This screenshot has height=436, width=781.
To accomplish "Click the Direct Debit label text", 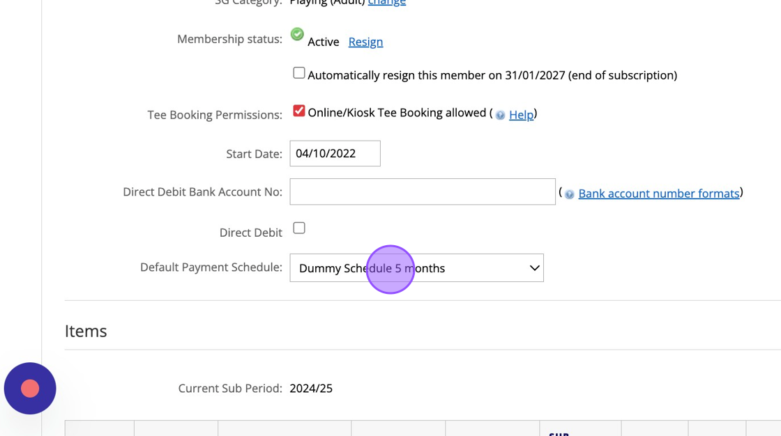I will coord(251,233).
